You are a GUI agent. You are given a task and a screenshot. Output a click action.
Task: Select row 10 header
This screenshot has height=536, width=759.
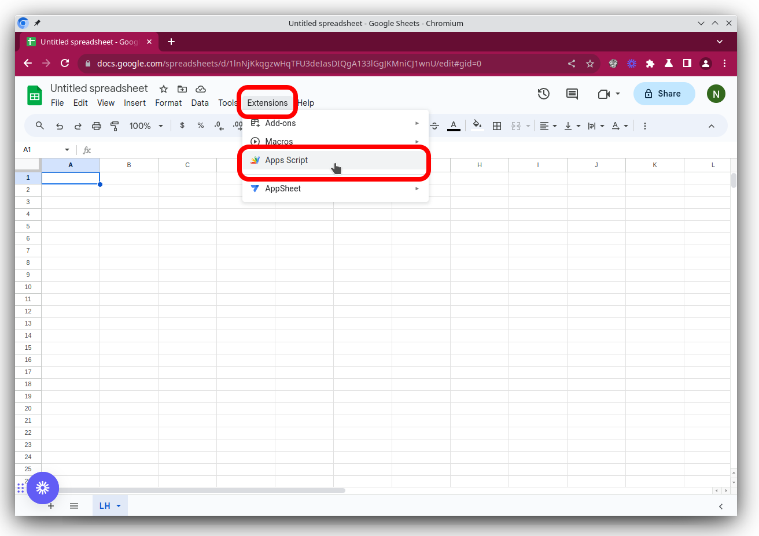pyautogui.click(x=28, y=287)
